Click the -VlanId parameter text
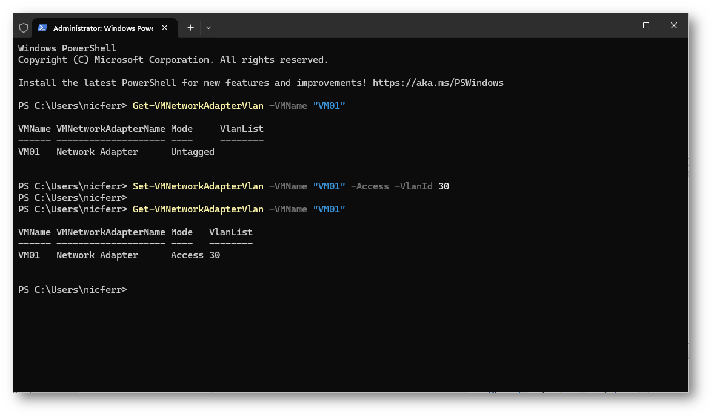Viewport: 714px width, 418px height. coord(413,186)
